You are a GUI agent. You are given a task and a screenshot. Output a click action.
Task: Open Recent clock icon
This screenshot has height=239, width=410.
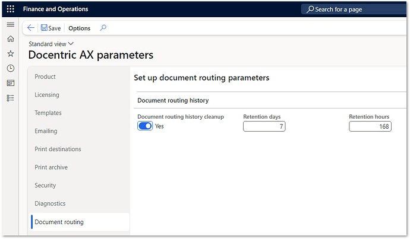11,68
